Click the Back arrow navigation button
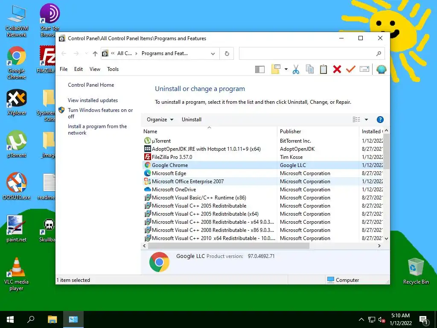Screen dimensions: 437x328 (x=64, y=53)
